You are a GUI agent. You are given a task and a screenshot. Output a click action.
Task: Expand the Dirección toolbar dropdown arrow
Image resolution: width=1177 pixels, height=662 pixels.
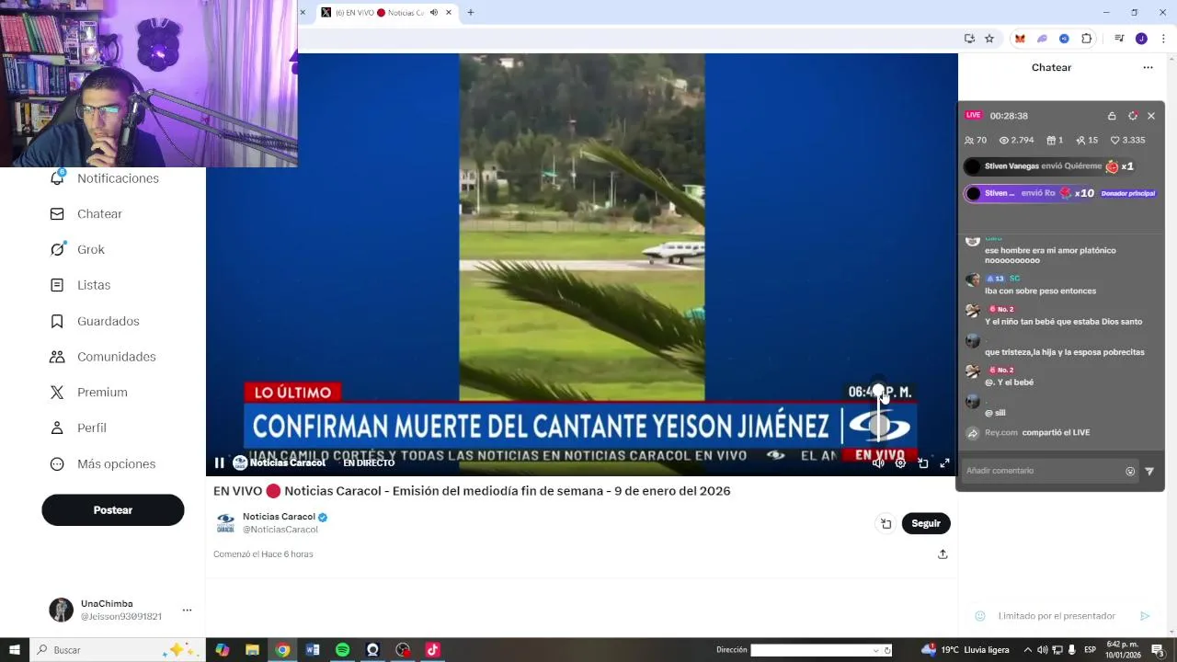click(875, 650)
